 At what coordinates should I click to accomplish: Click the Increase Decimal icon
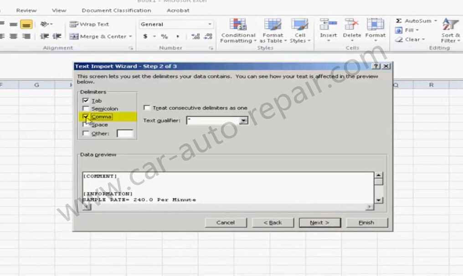coord(195,36)
